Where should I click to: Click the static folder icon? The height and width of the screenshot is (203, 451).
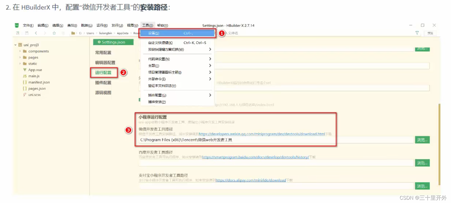coord(25,63)
